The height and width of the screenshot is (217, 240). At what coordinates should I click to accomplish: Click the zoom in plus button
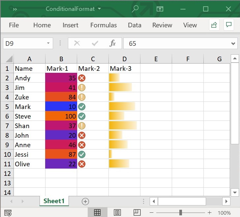point(209,212)
